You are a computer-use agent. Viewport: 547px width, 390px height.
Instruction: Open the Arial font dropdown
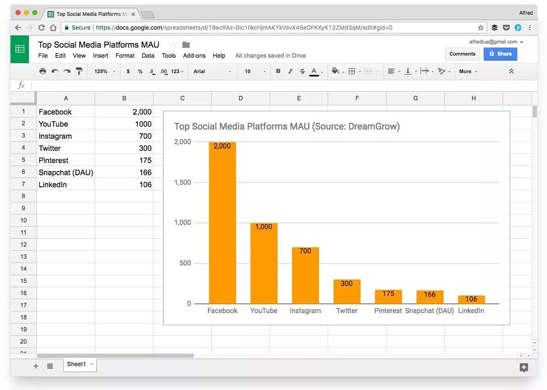point(212,72)
